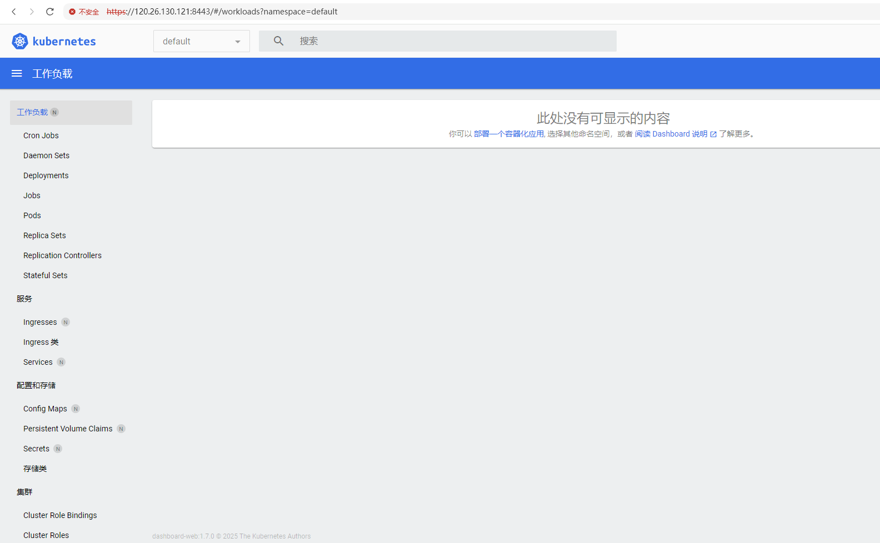Click the N badge beside Ingresses
880x543 pixels.
click(66, 322)
